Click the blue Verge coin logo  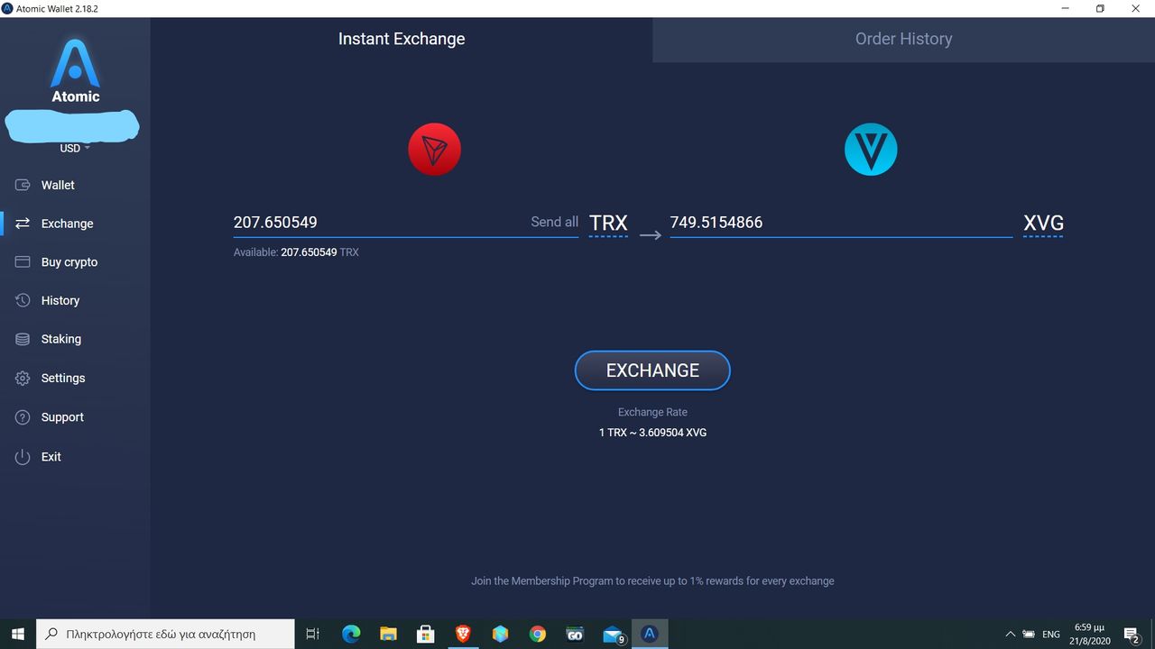(x=871, y=150)
